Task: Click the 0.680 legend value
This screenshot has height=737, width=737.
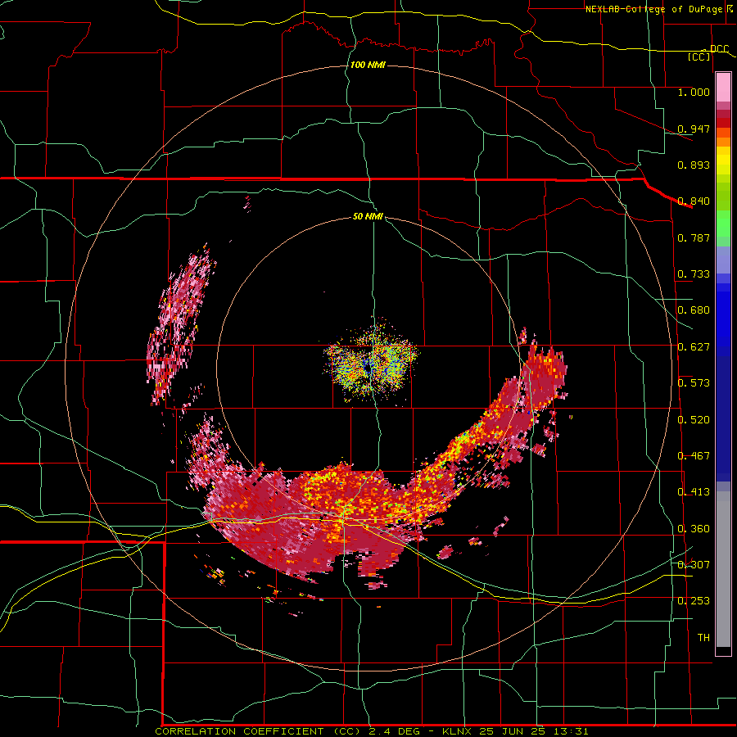Action: click(694, 310)
